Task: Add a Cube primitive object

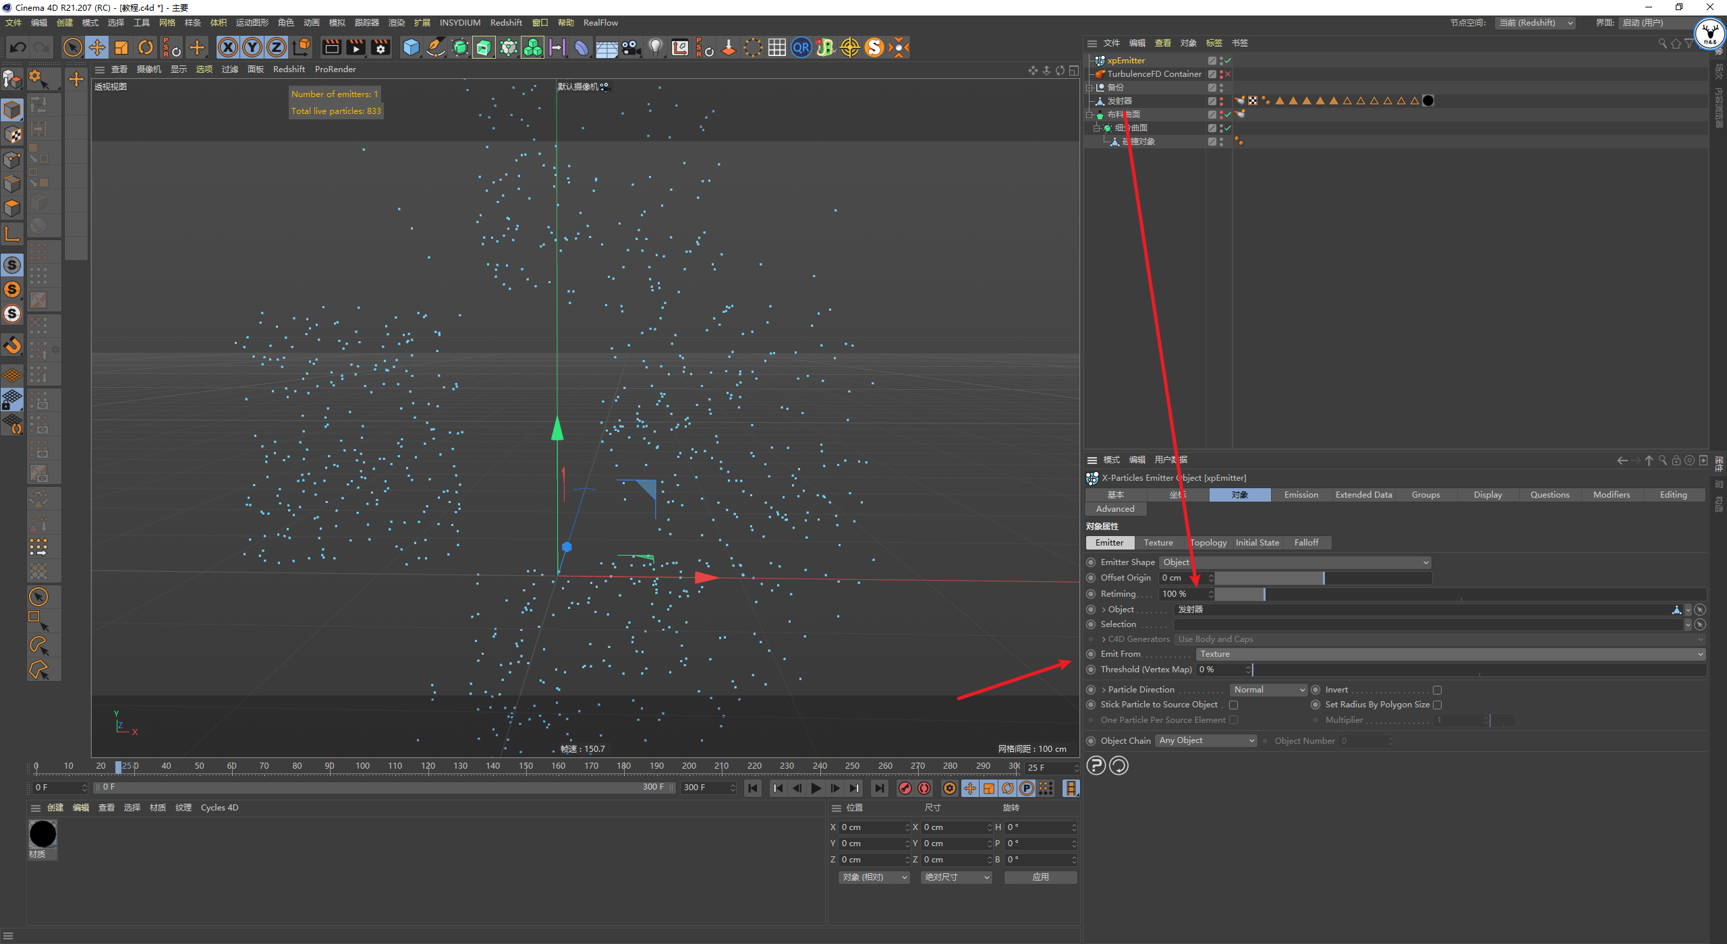Action: click(411, 47)
